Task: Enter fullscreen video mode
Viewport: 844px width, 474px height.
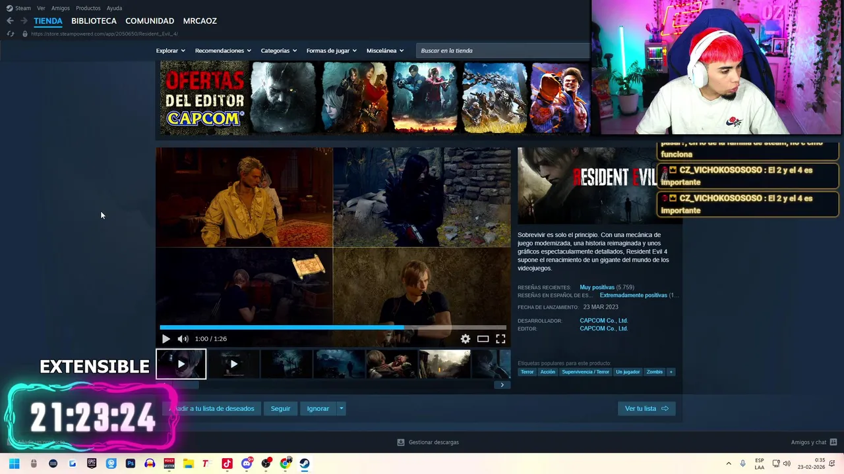Action: click(500, 339)
